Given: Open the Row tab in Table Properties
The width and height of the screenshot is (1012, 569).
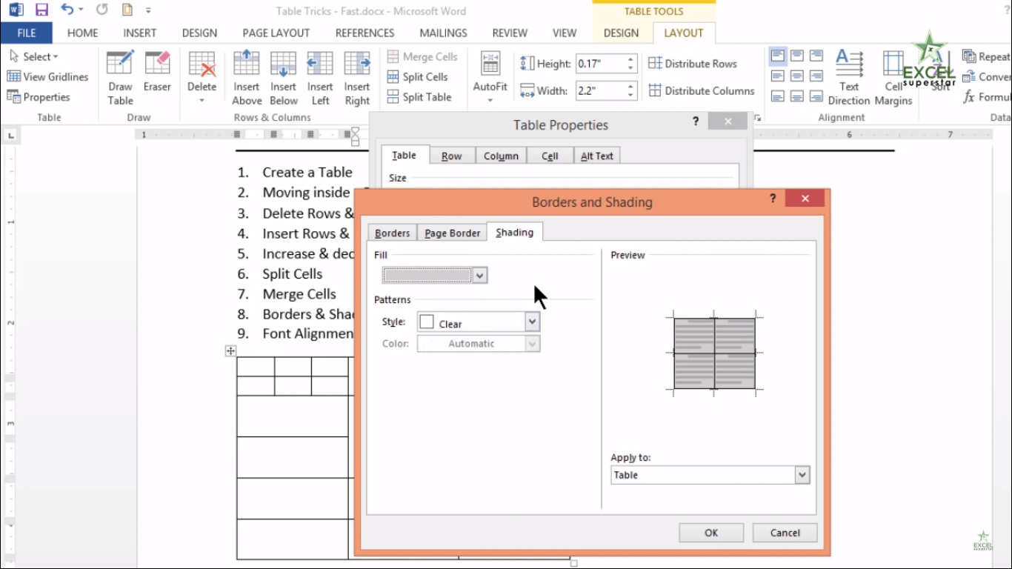Looking at the screenshot, I should coord(451,156).
